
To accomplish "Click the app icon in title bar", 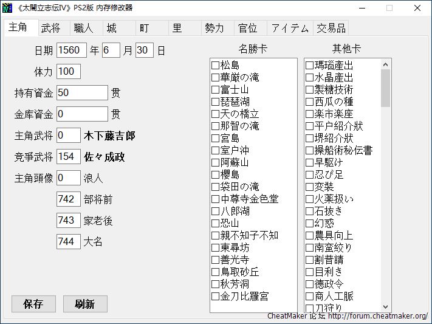I will 9,8.
